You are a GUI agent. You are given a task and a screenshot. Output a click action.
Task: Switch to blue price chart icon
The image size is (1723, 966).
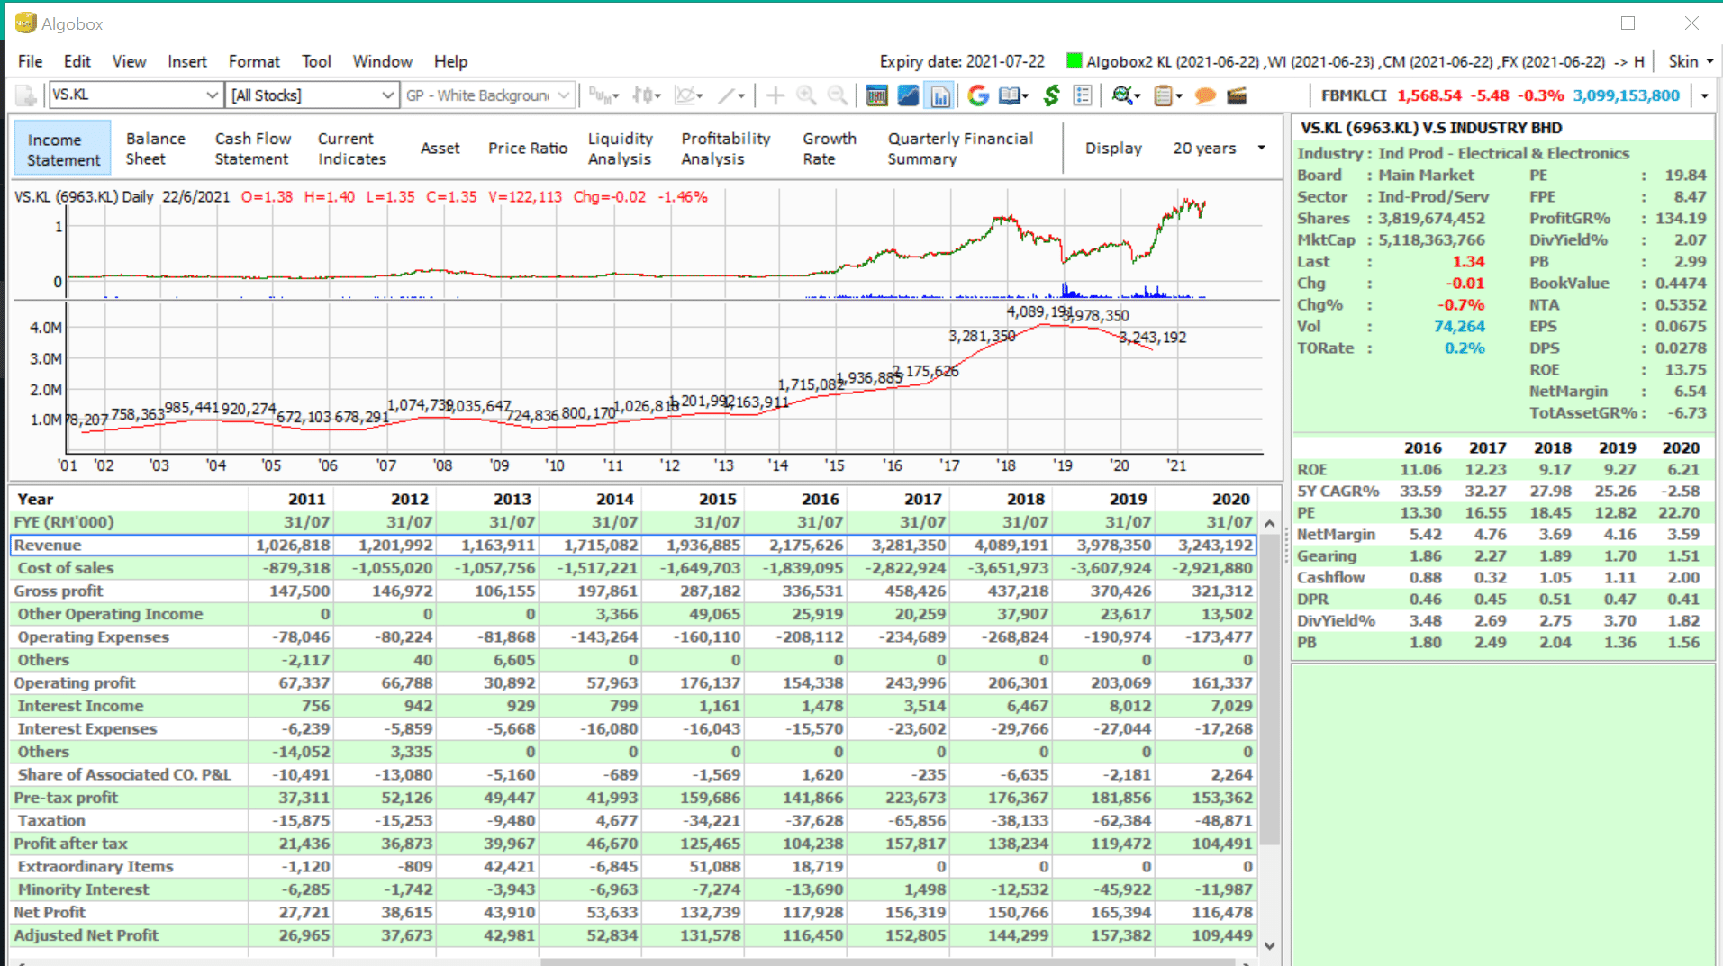coord(908,95)
